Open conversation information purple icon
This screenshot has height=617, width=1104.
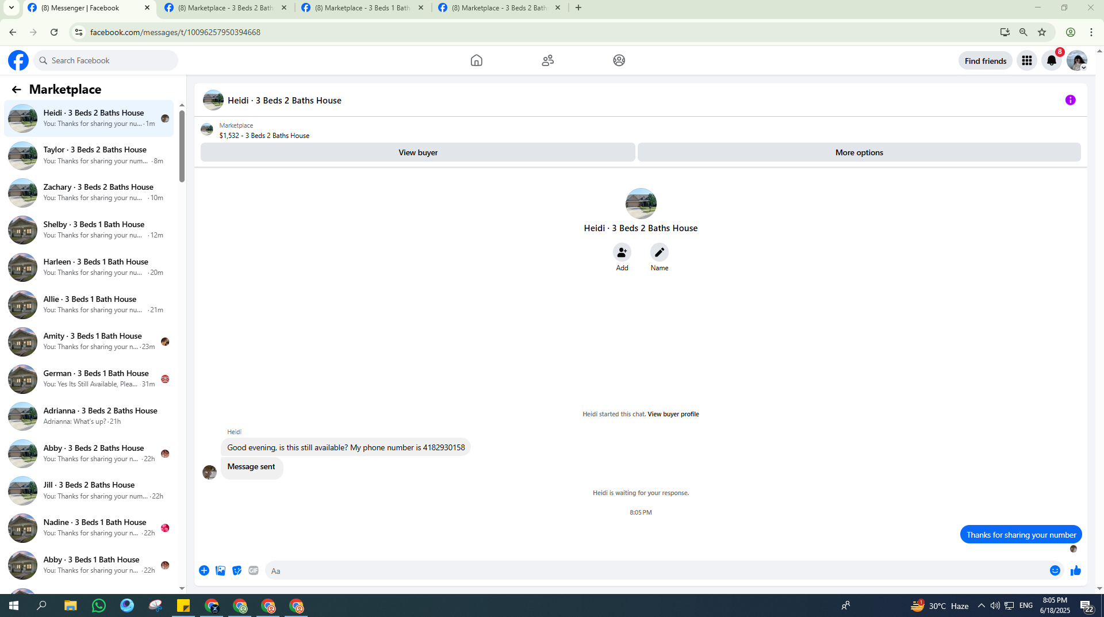[x=1070, y=100]
